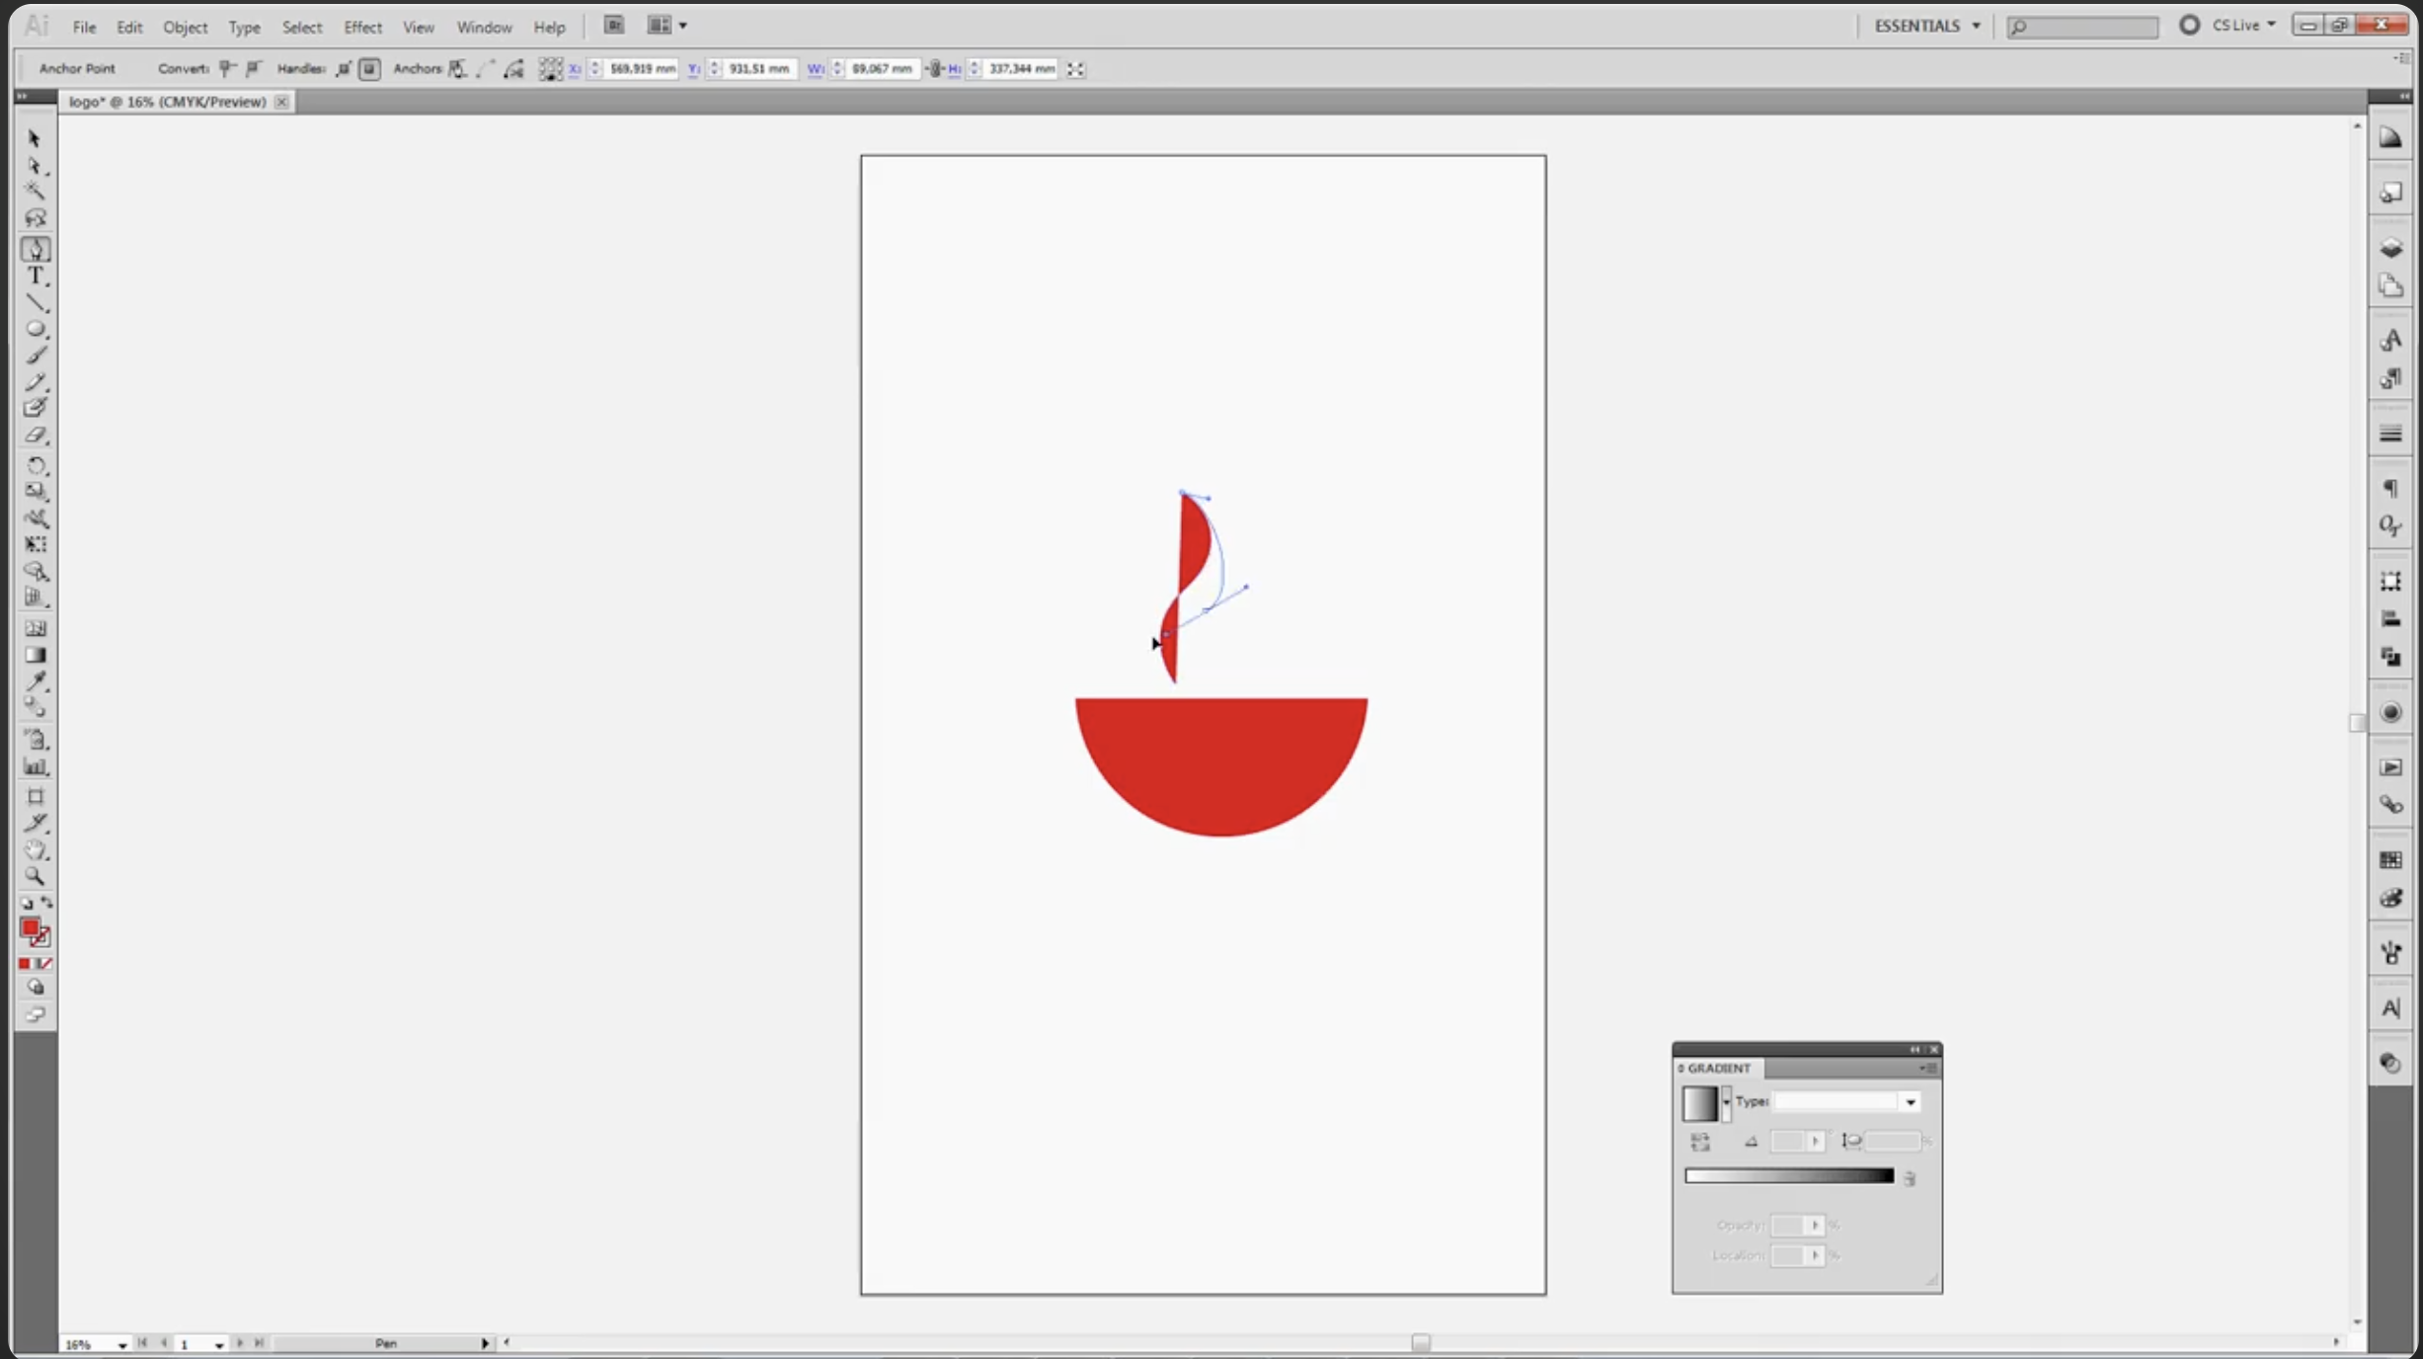This screenshot has width=2423, height=1359.
Task: Open the reverse gradient icon in Gradient panel
Action: tap(1700, 1141)
